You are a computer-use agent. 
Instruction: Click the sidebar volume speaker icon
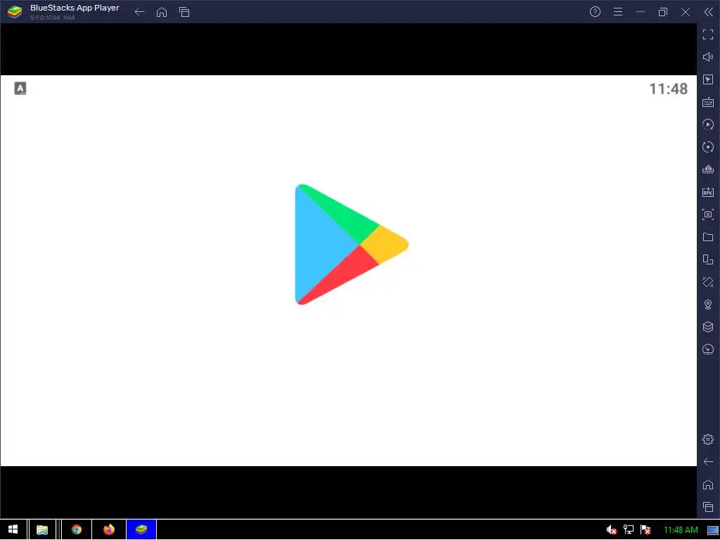[708, 57]
